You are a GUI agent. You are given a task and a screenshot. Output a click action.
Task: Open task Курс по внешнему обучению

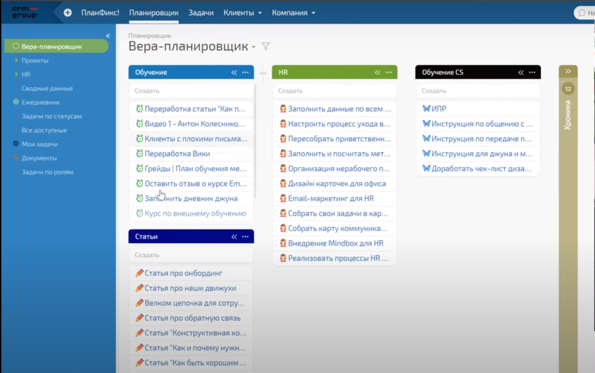(196, 213)
